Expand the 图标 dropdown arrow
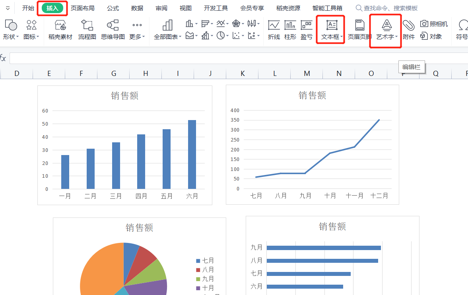Image resolution: width=468 pixels, height=295 pixels. click(38, 37)
